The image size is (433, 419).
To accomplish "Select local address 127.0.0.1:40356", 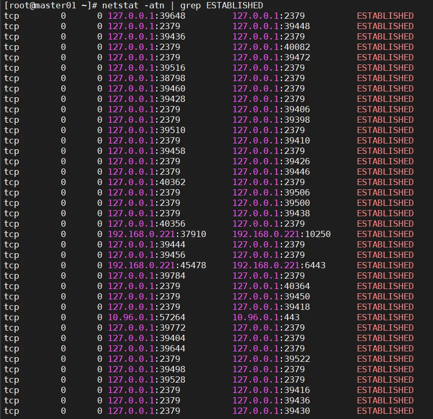I will coord(146,224).
